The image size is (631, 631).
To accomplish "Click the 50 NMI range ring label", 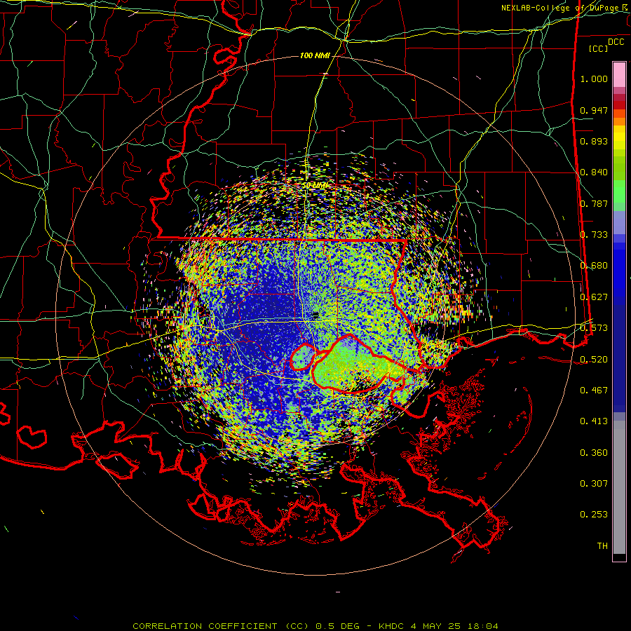I will point(315,186).
